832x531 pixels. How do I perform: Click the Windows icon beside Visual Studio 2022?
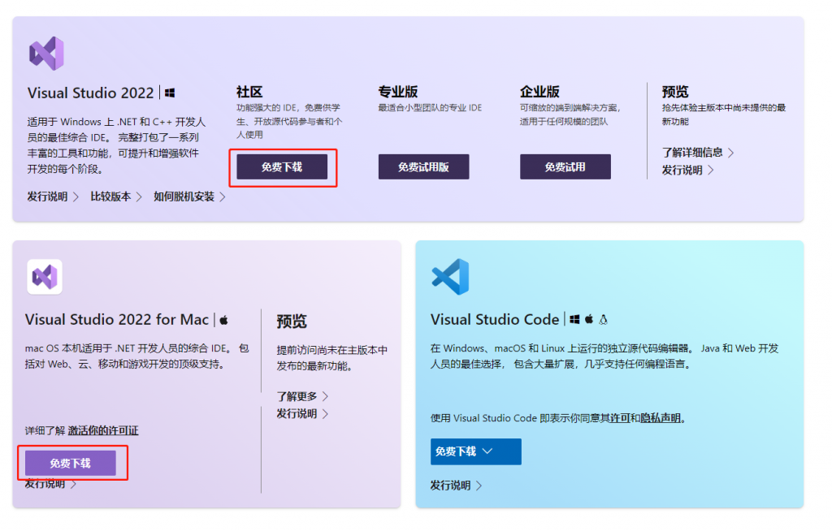170,93
